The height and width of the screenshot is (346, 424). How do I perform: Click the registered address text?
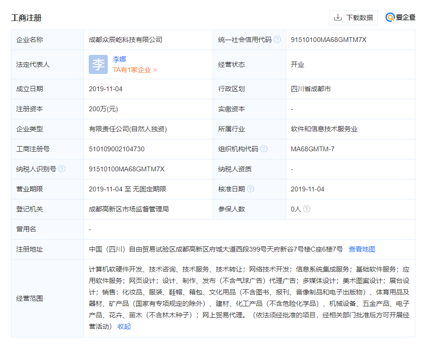click(216, 249)
